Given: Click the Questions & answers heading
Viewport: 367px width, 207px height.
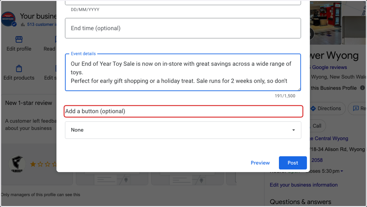Looking at the screenshot, I should click(x=300, y=202).
